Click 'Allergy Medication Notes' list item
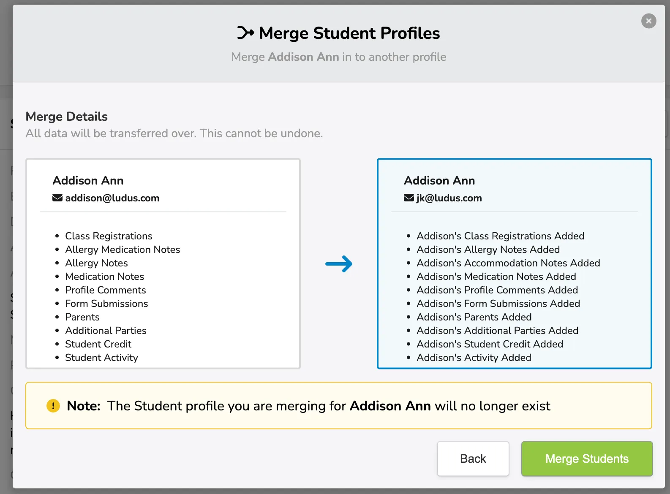Screen dimensions: 670x494 pyautogui.click(x=123, y=250)
